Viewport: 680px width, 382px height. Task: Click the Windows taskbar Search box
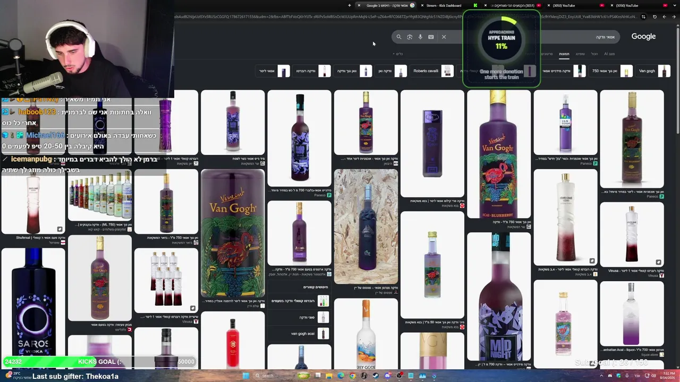tap(275, 376)
